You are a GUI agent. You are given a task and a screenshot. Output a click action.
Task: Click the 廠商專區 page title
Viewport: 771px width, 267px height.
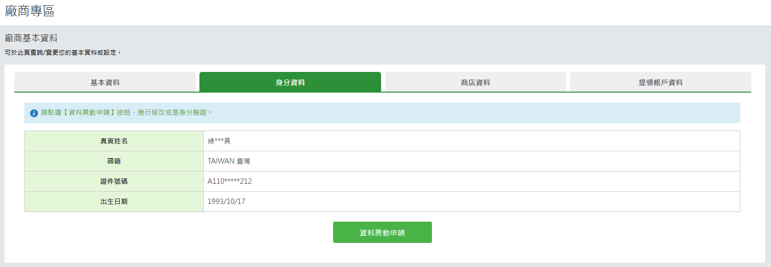point(30,11)
